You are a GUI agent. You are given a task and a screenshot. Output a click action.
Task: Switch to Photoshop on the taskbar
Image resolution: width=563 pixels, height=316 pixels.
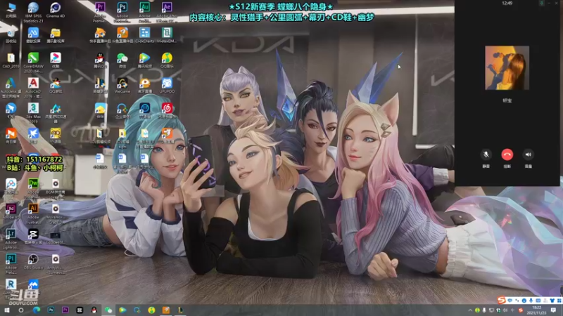pyautogui.click(x=51, y=310)
